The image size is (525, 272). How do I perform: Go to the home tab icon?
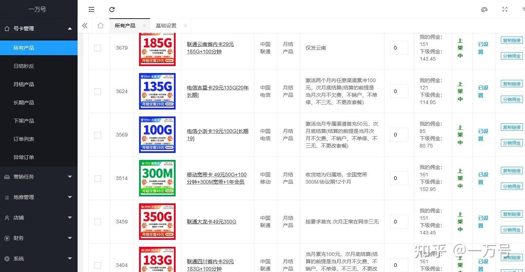pos(101,26)
